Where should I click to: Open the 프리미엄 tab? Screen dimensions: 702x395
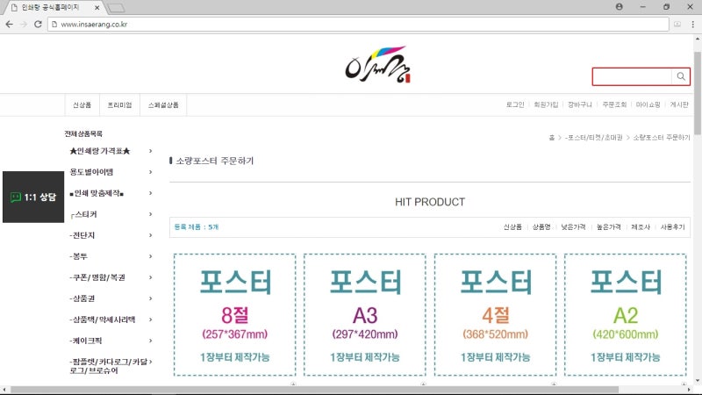(x=119, y=104)
